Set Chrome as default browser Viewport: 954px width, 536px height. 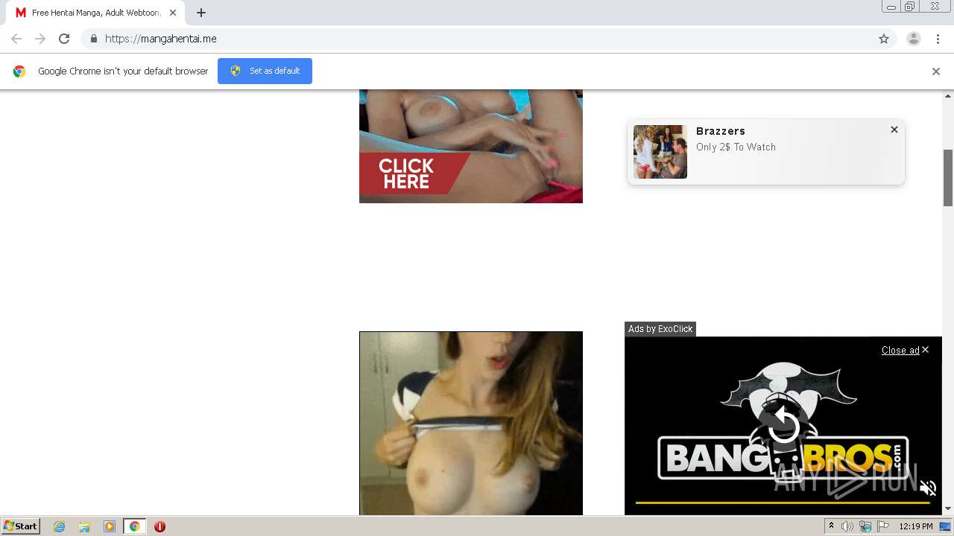pos(265,71)
